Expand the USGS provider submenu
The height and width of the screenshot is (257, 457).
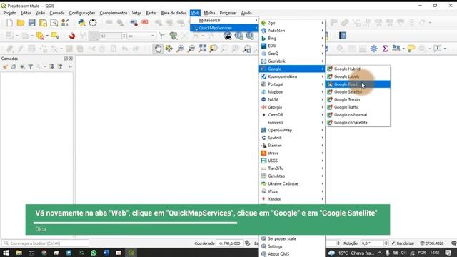292,161
